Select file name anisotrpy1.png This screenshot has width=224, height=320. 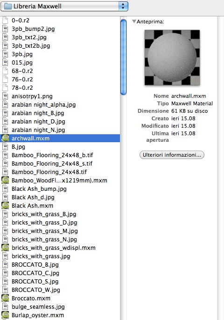pyautogui.click(x=32, y=96)
